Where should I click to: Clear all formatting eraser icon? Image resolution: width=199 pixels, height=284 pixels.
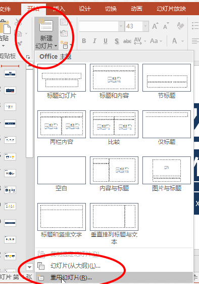coord(180,26)
